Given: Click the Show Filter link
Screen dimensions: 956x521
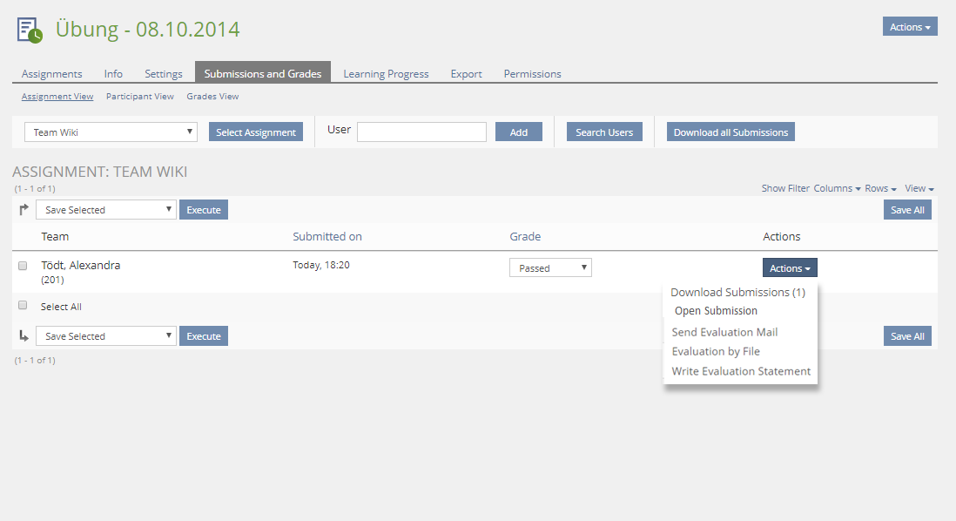Looking at the screenshot, I should 784,188.
